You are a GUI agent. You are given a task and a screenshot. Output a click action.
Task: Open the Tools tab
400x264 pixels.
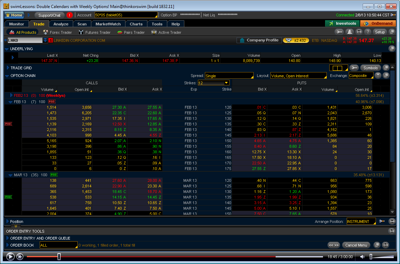tap(157, 24)
